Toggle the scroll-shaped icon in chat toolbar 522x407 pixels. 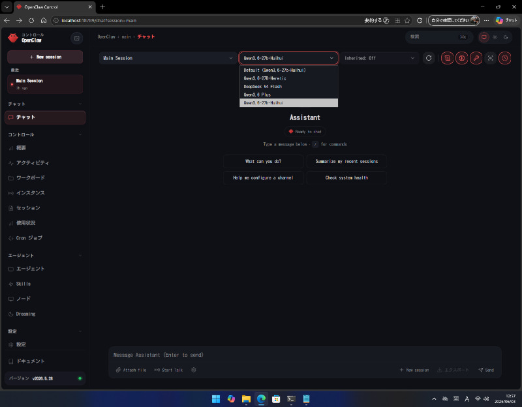click(x=447, y=58)
